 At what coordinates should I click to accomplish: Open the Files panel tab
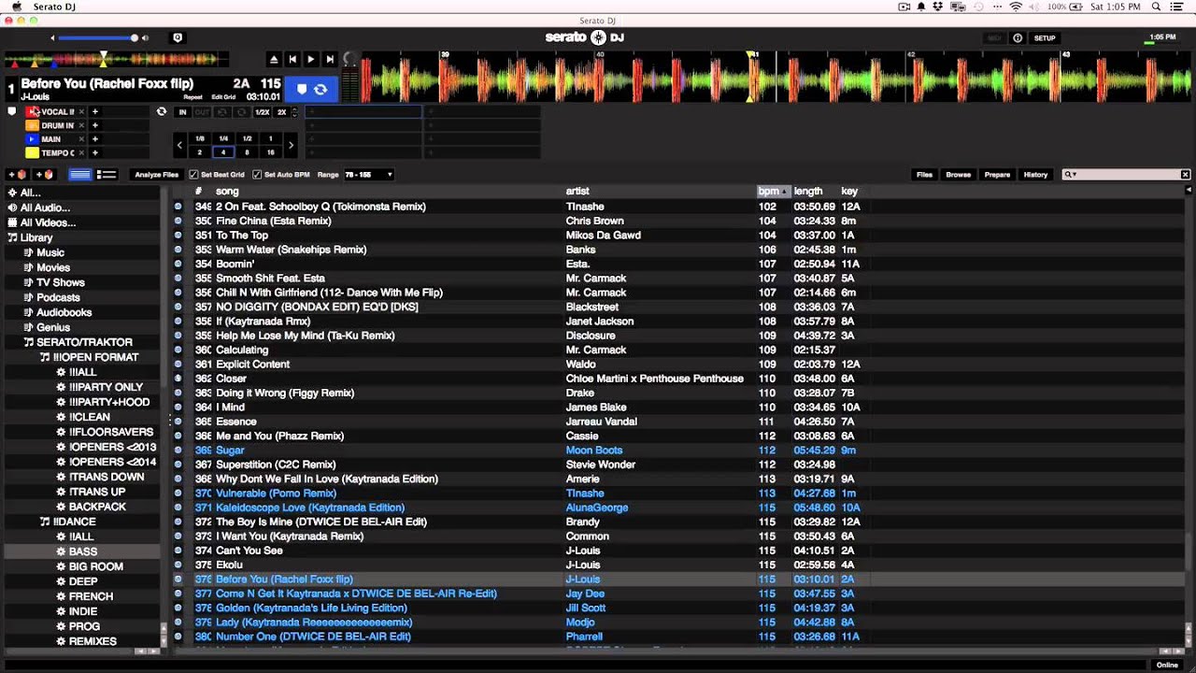[924, 175]
